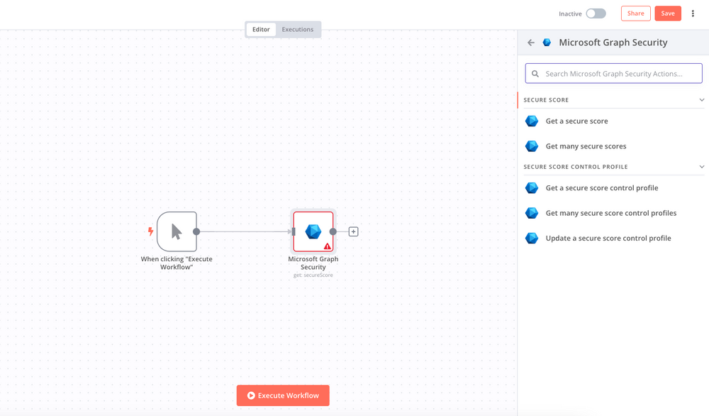Viewport: 709px width, 416px height.
Task: Click the back arrow in the actions panel
Action: (x=530, y=42)
